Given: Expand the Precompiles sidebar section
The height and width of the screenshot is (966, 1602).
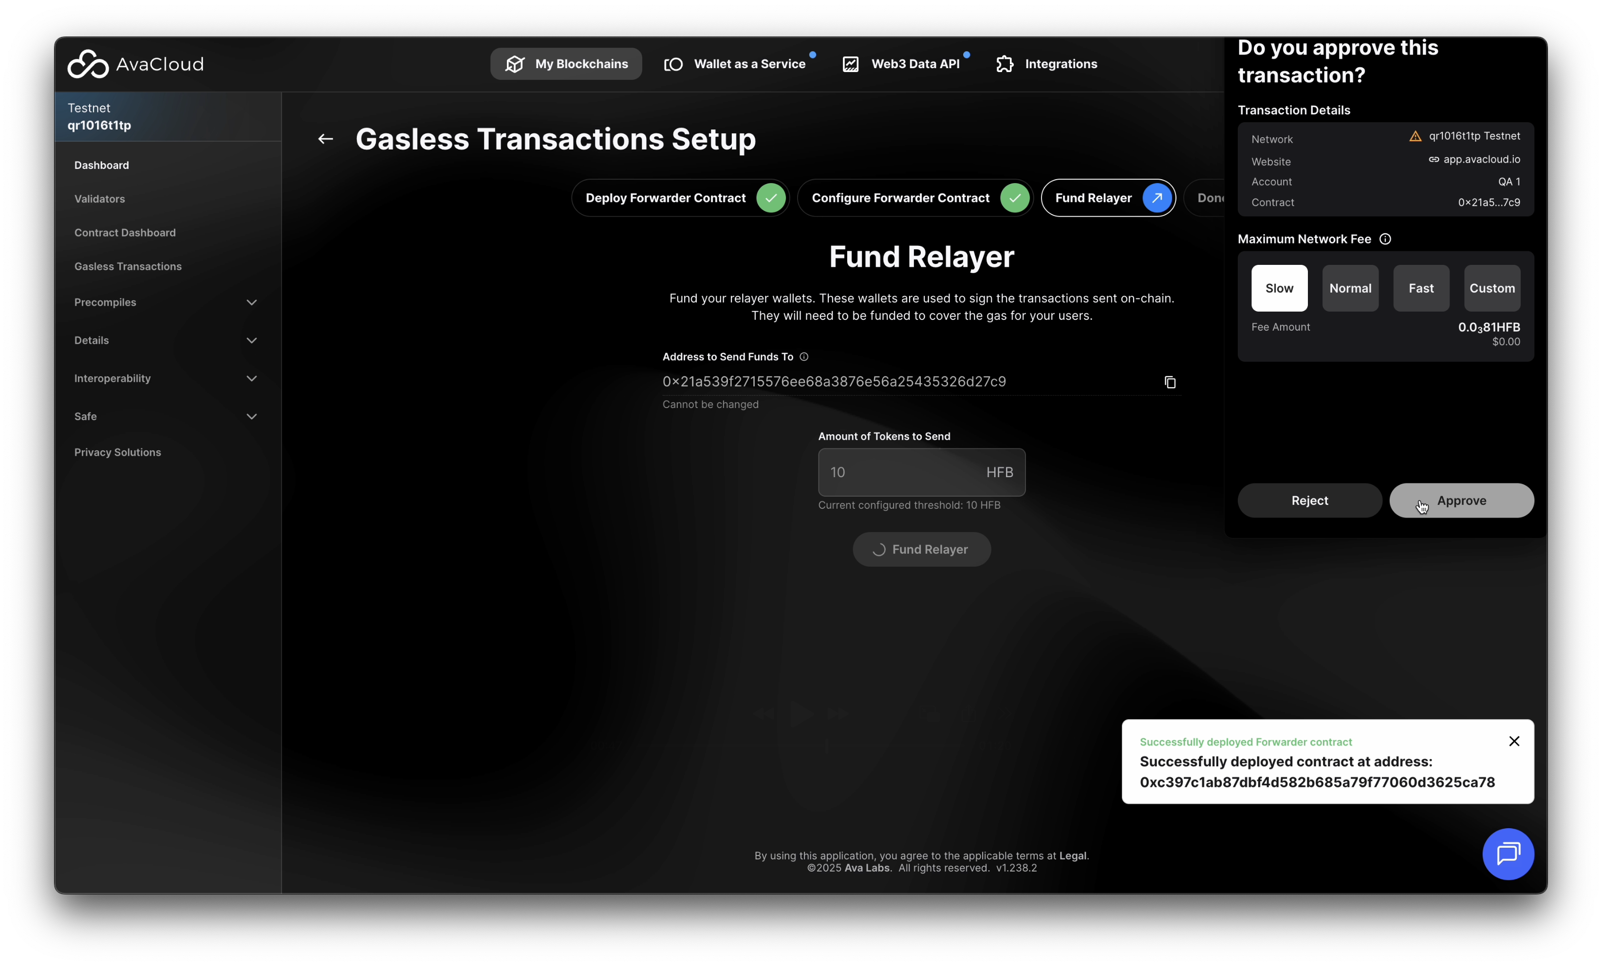Looking at the screenshot, I should (x=252, y=302).
